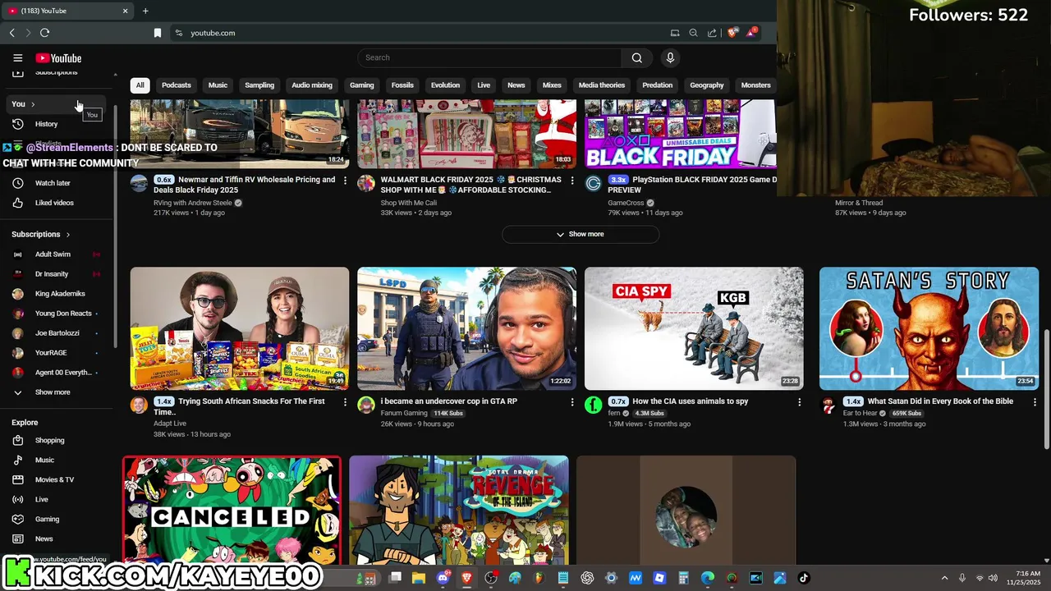Click the share page icon in address bar
Viewport: 1051px width, 591px height.
pos(712,33)
